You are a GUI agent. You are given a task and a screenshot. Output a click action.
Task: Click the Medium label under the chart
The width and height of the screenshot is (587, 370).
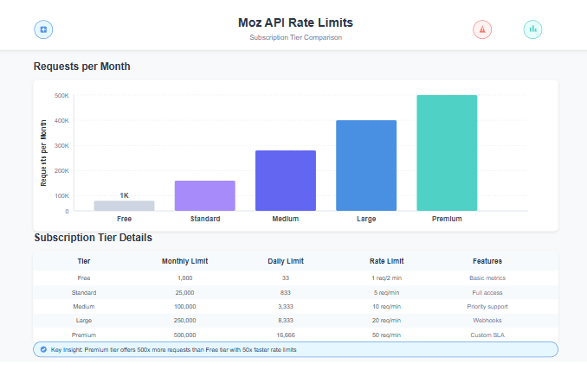click(286, 219)
